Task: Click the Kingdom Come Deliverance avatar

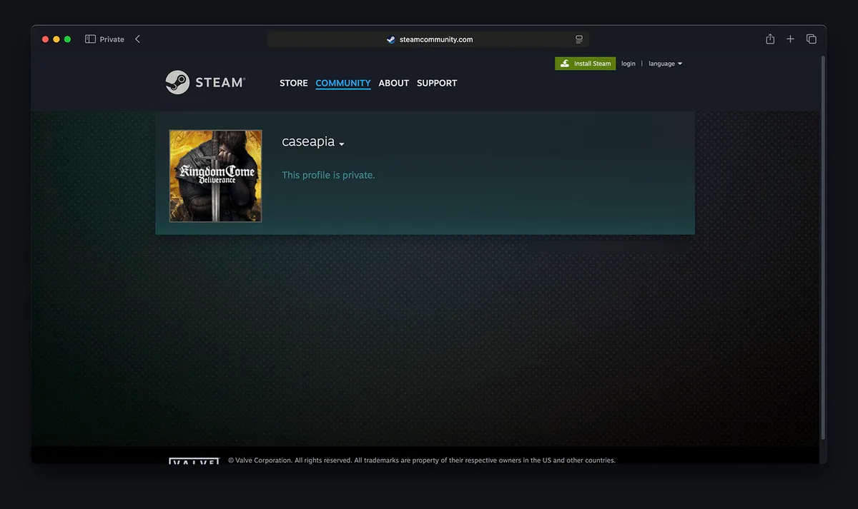Action: pos(215,176)
